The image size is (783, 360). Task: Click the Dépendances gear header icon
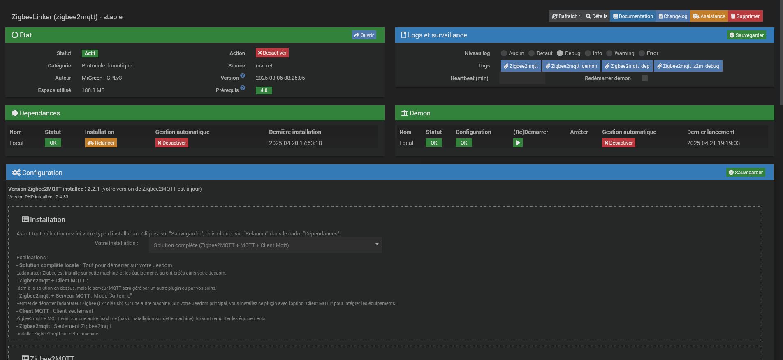point(15,113)
